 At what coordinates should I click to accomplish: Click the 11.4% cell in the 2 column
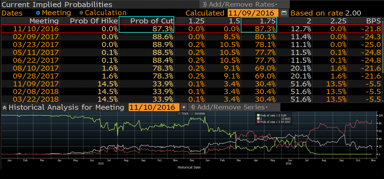(x=301, y=37)
